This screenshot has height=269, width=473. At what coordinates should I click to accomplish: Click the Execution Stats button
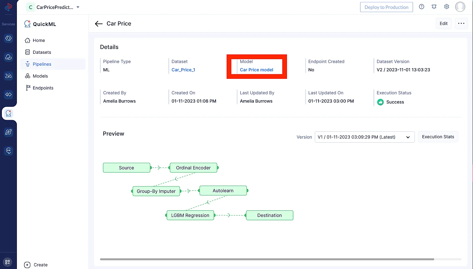click(x=438, y=137)
